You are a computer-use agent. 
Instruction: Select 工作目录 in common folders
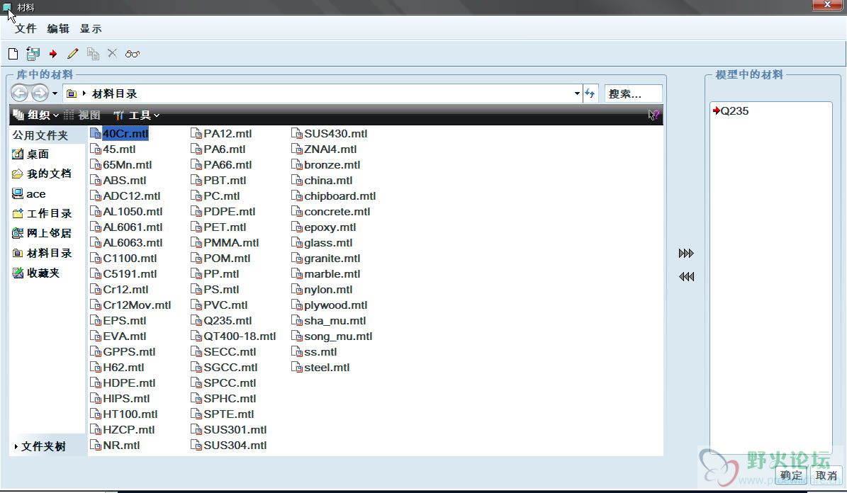[42, 214]
